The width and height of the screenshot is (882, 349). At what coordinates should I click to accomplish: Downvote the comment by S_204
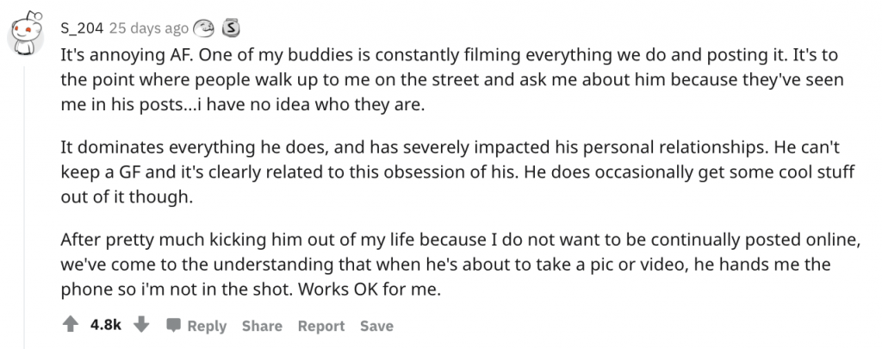pos(143,326)
